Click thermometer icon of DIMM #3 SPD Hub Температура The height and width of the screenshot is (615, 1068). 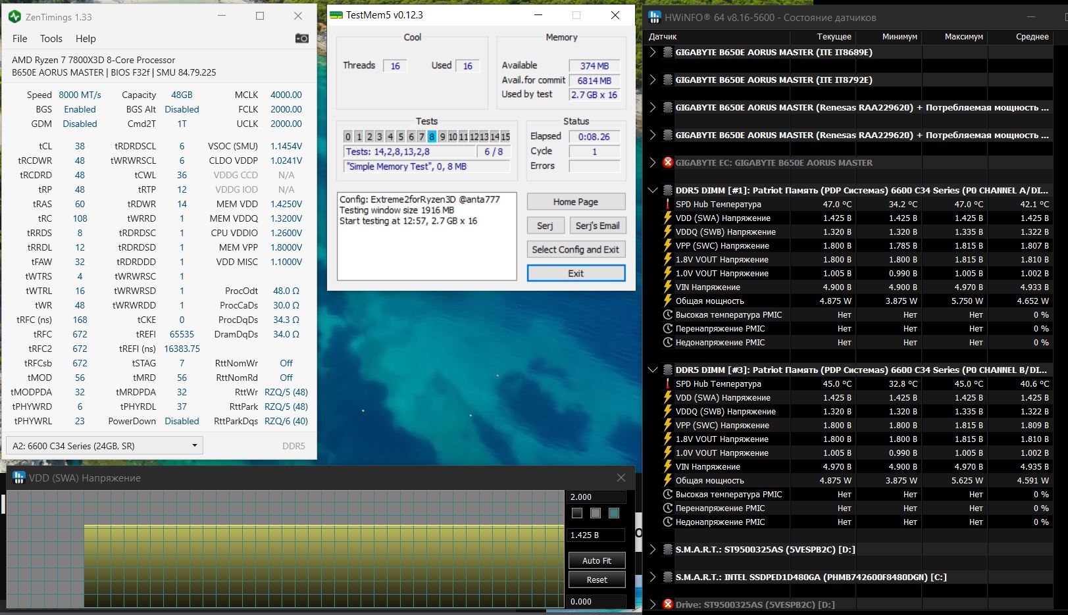(x=667, y=383)
